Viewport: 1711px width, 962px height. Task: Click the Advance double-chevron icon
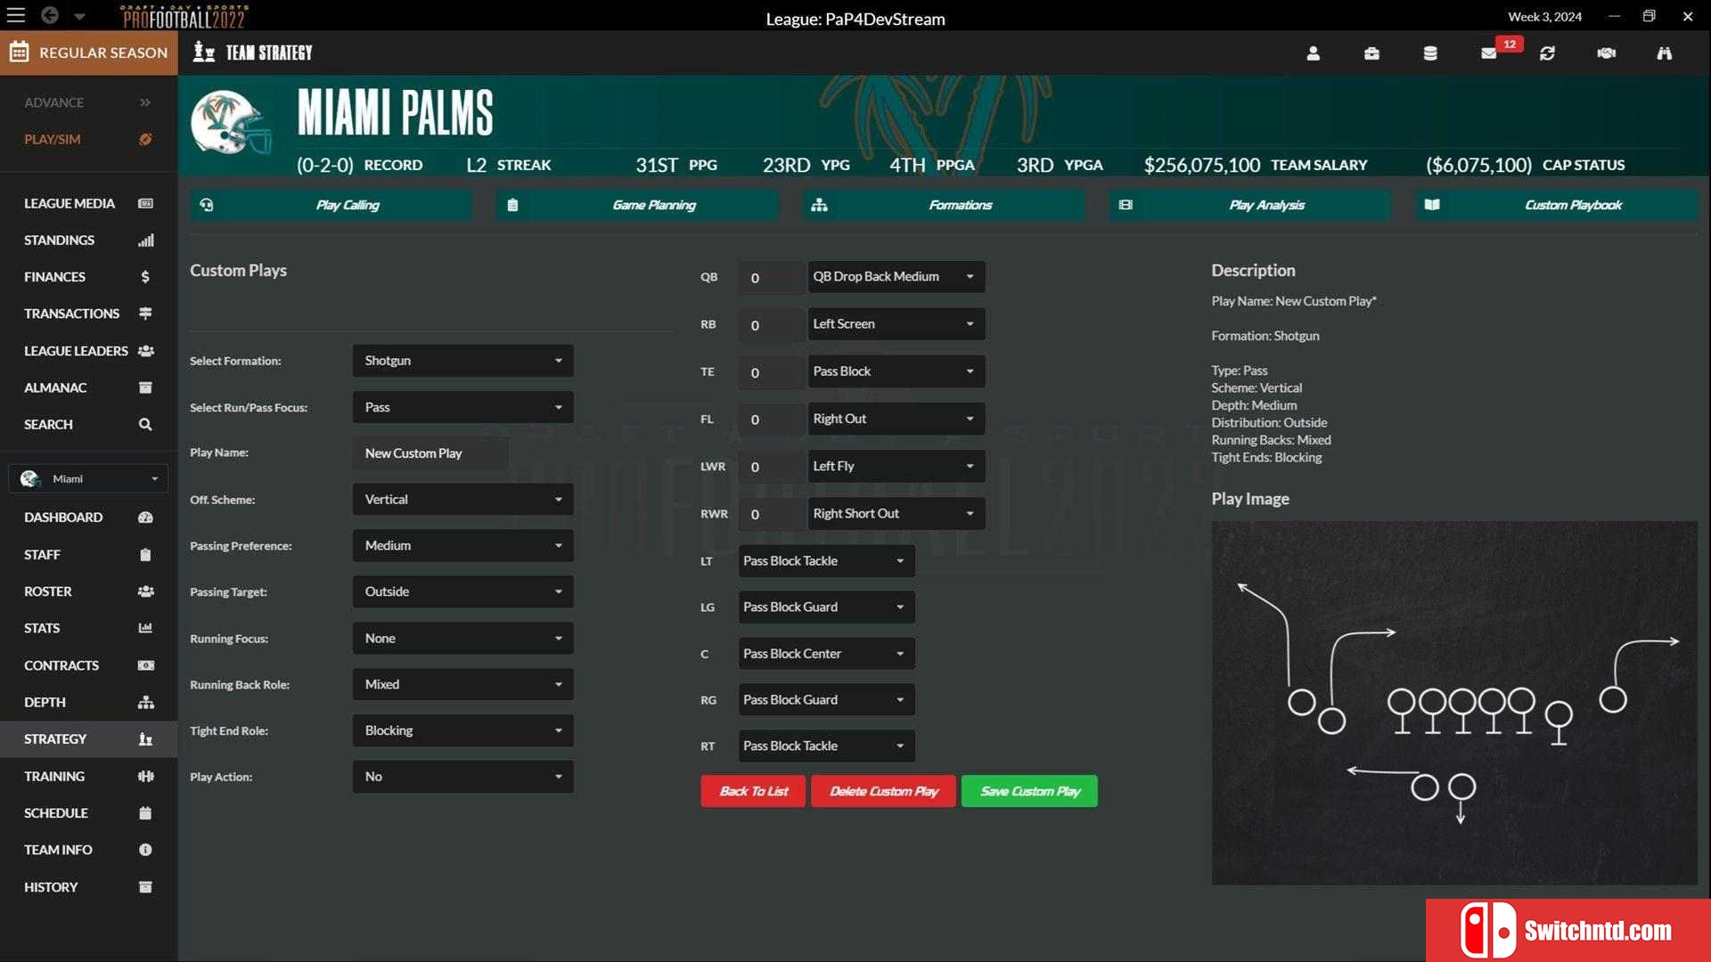click(x=145, y=102)
